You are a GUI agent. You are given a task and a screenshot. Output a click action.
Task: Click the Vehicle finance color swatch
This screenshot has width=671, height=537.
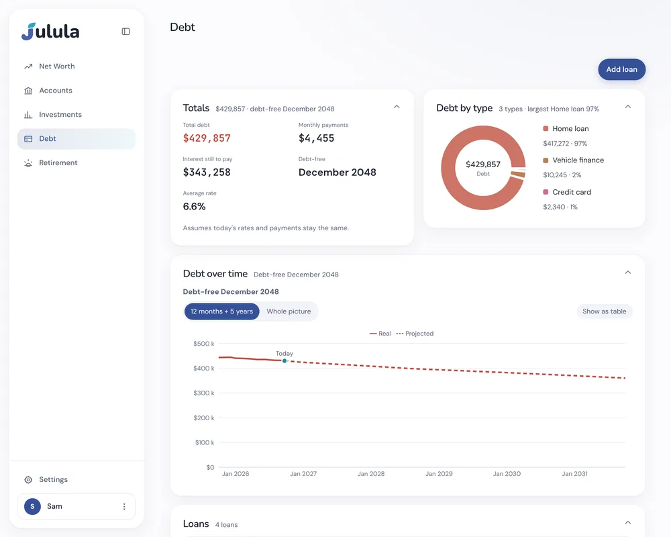tap(546, 160)
